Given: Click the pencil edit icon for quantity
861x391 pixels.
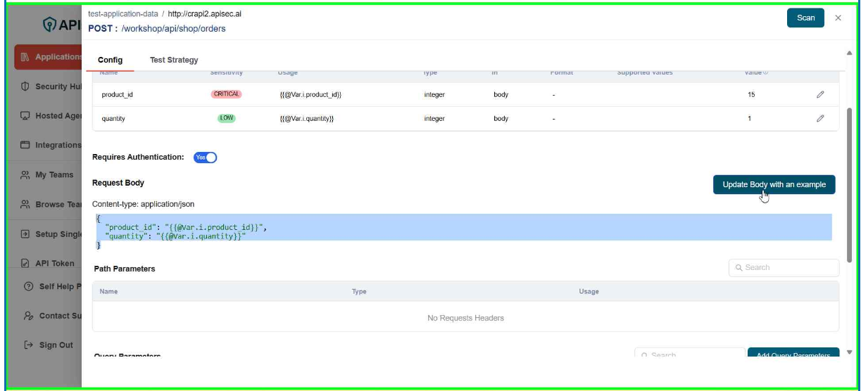Looking at the screenshot, I should (x=820, y=119).
